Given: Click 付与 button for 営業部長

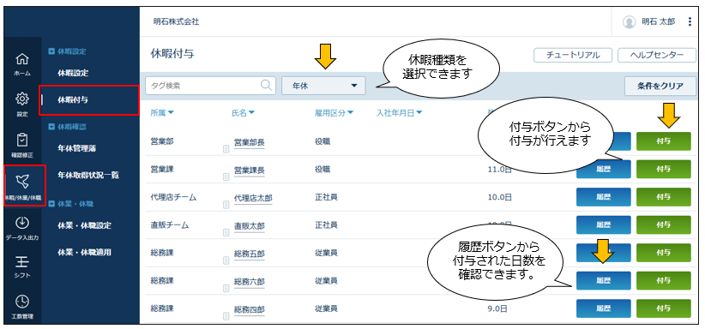Looking at the screenshot, I should [x=664, y=141].
